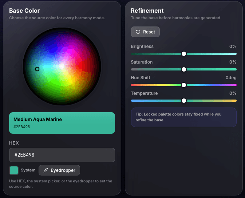The width and height of the screenshot is (245, 198).
Task: Click the white center of color wheel
Action: pos(62,66)
